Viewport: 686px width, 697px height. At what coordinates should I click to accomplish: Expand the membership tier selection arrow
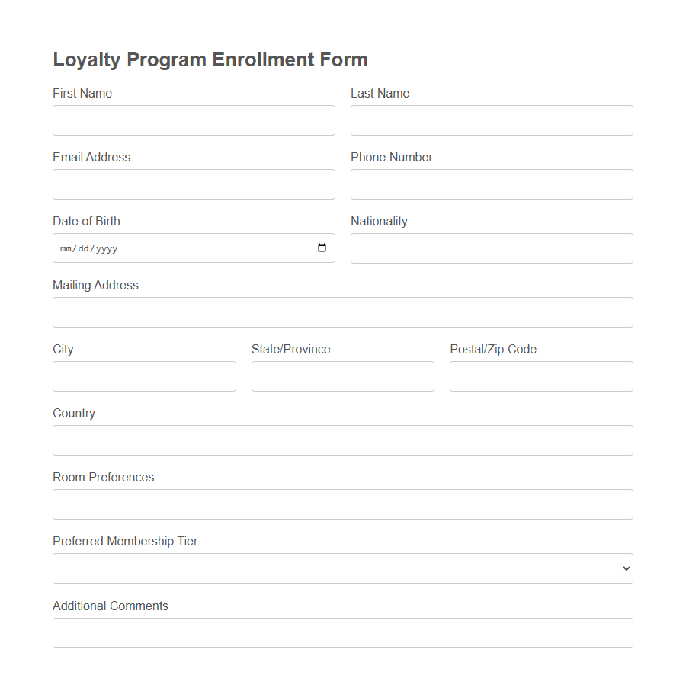(x=625, y=568)
